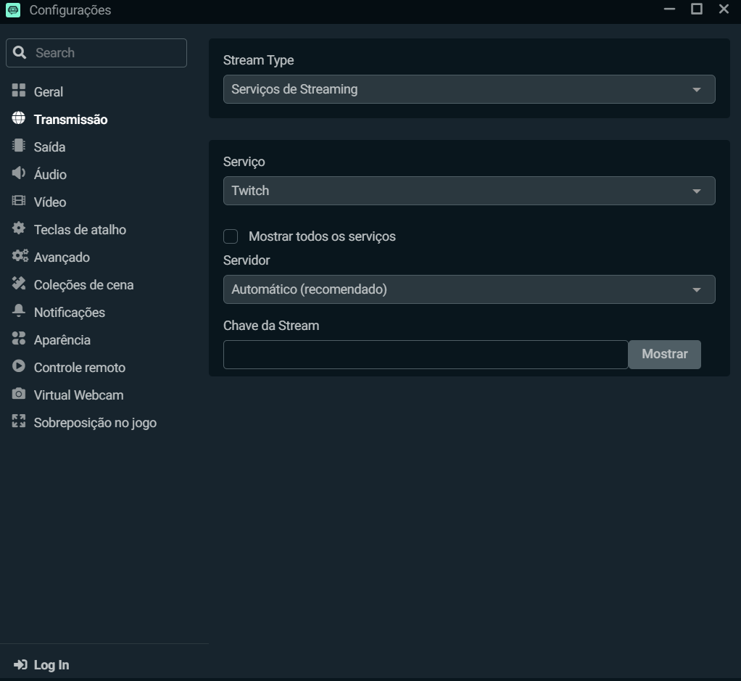741x681 pixels.
Task: Click the Stream Type label
Action: pos(259,60)
